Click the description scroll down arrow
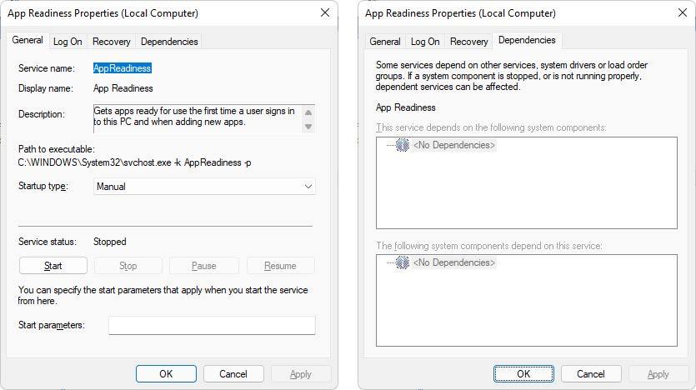The image size is (696, 390). (x=308, y=127)
